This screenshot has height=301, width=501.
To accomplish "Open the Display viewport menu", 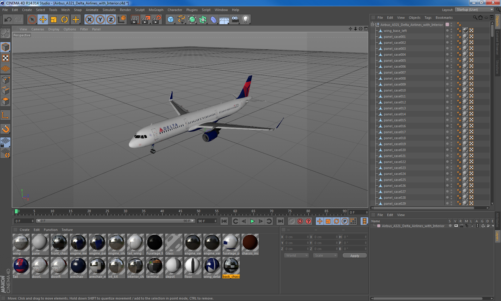I will [54, 29].
